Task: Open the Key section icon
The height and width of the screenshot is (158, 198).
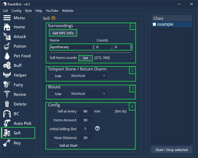Action: (7, 143)
